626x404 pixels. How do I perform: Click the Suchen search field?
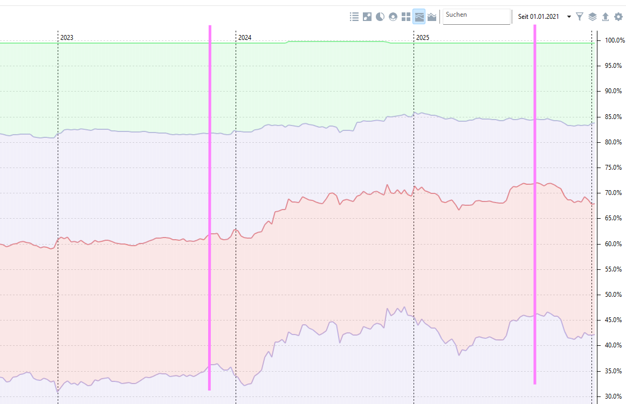[x=477, y=17]
